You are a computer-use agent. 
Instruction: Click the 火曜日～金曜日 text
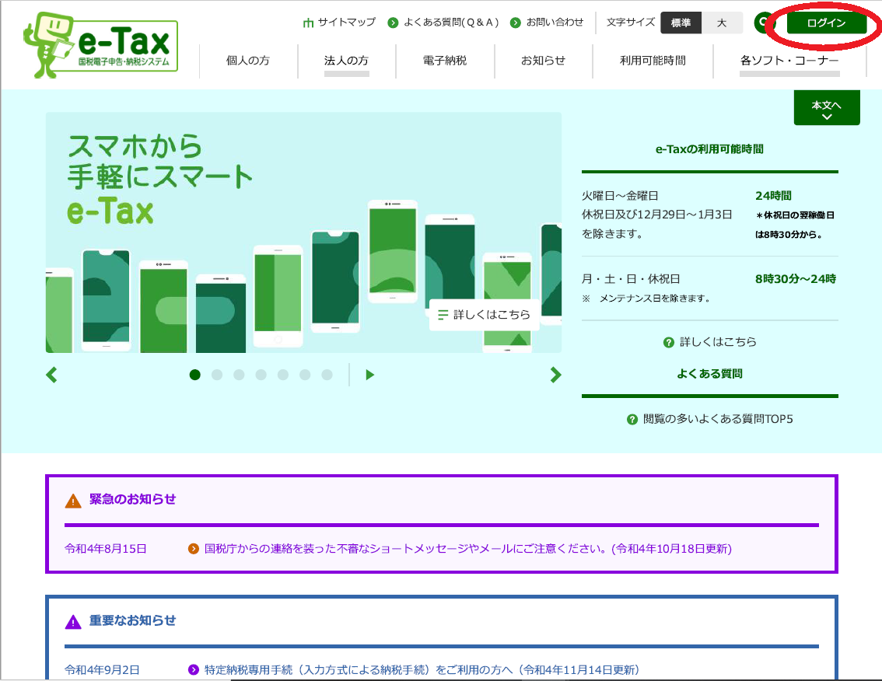coord(620,196)
